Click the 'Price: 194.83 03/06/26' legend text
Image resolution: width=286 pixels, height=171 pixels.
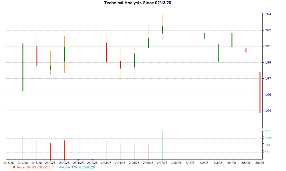(33, 167)
